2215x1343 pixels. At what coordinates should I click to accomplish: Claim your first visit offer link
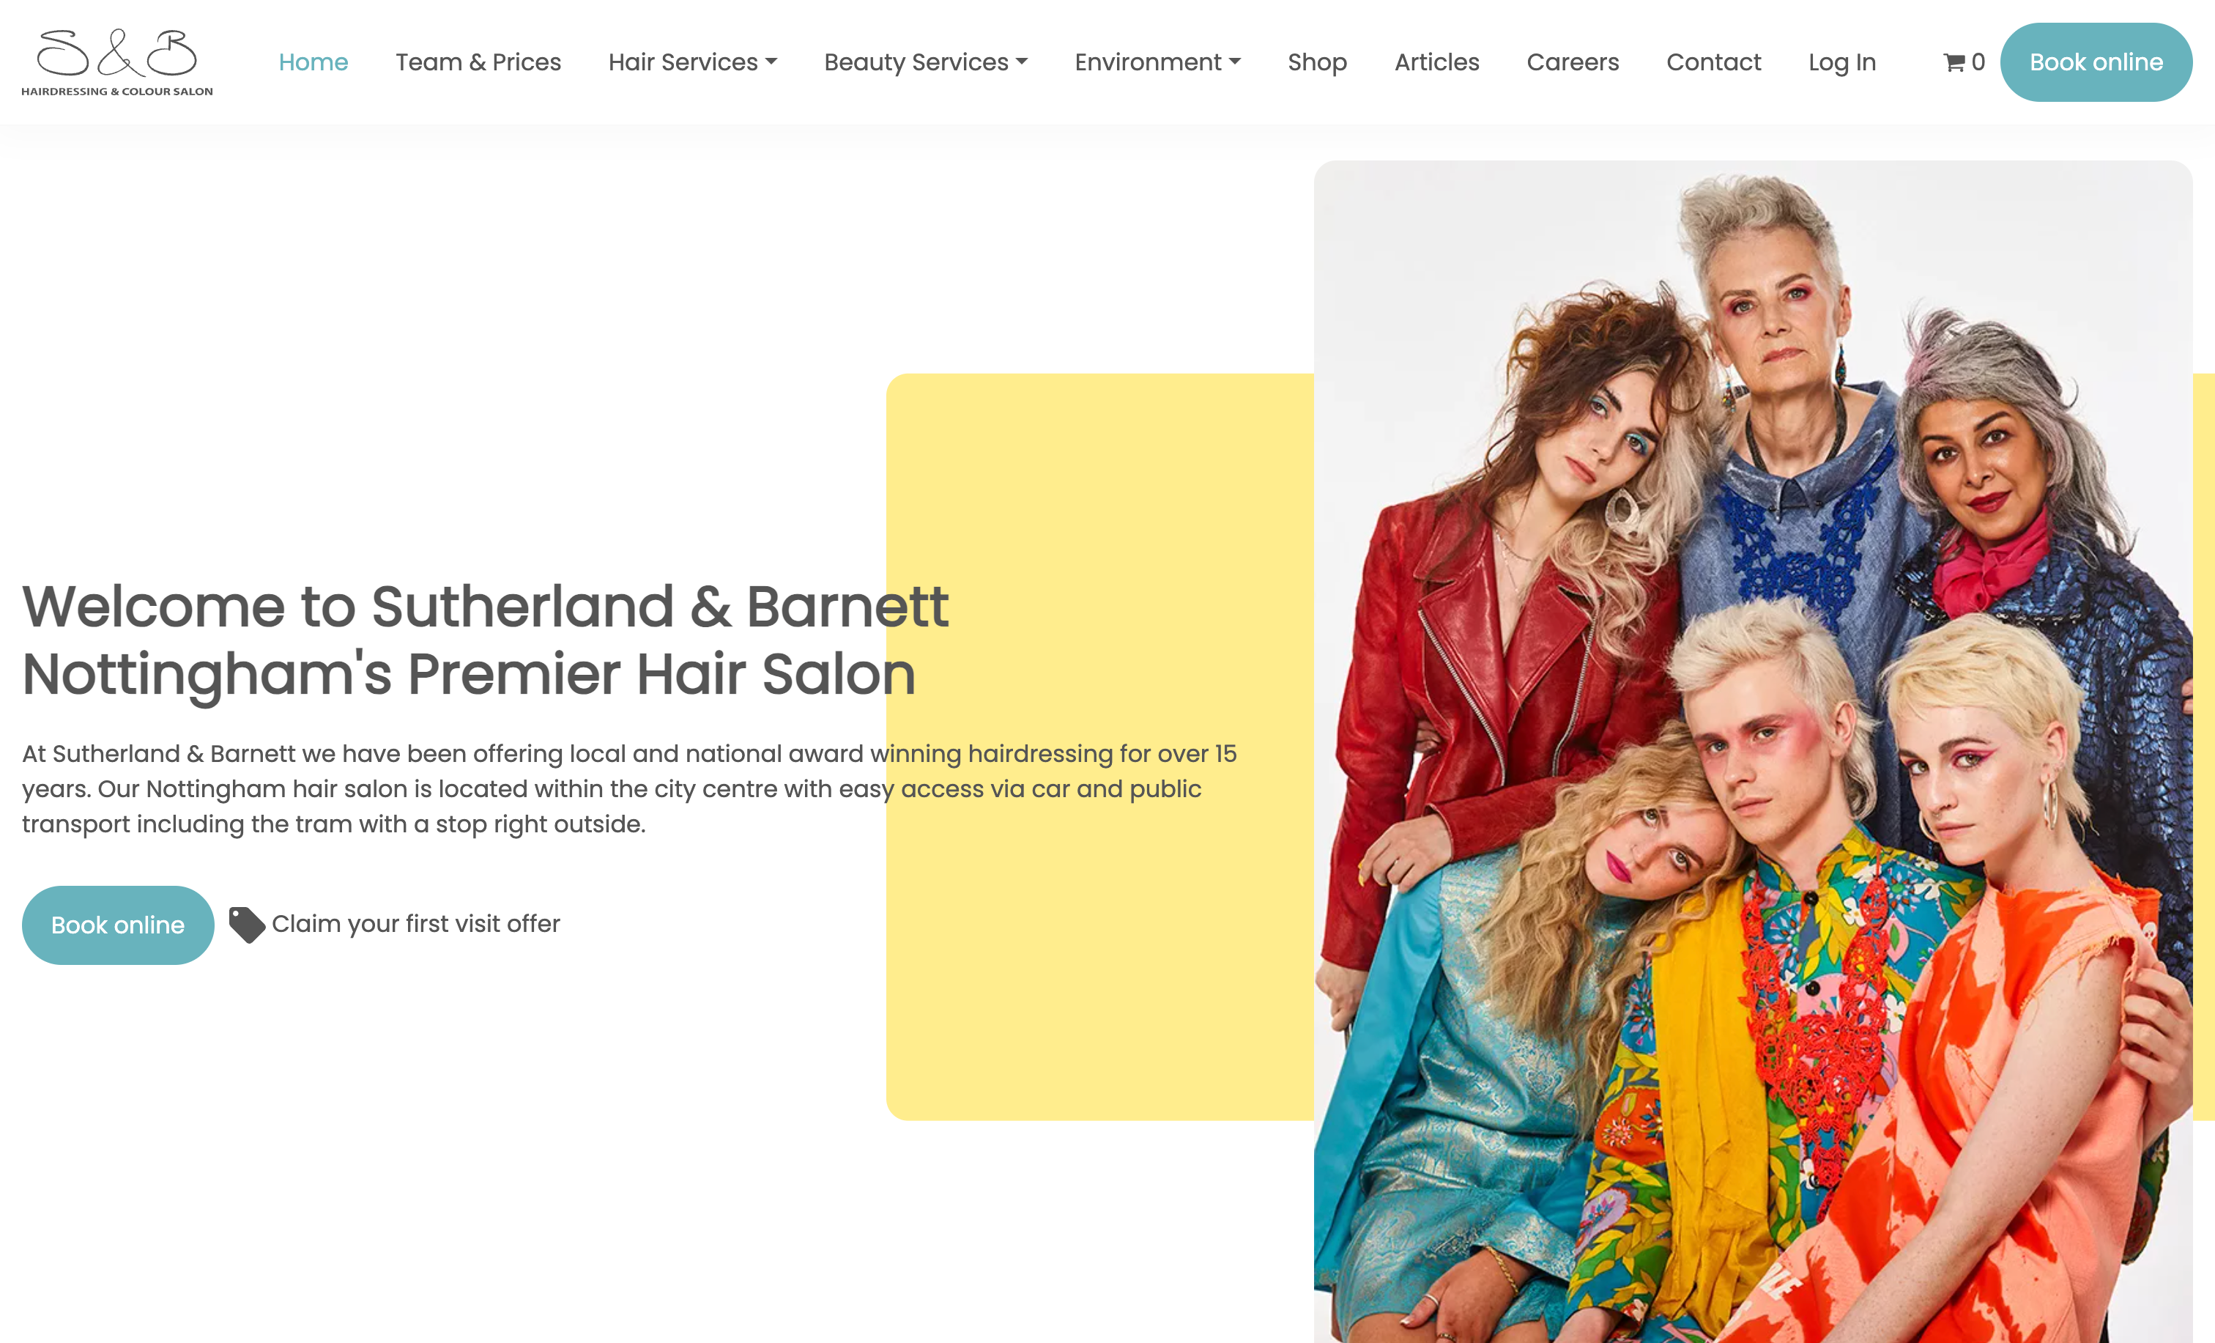tap(415, 924)
